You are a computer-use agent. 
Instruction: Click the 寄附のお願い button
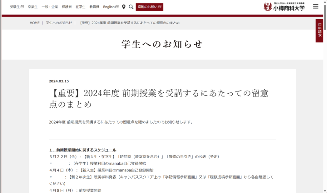coord(149,7)
